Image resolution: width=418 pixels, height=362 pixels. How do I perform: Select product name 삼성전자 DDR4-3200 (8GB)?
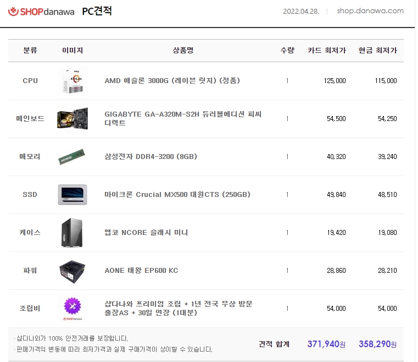click(151, 156)
